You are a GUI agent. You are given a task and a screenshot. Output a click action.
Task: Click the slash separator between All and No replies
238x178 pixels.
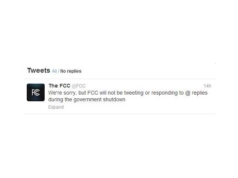[x=58, y=71]
